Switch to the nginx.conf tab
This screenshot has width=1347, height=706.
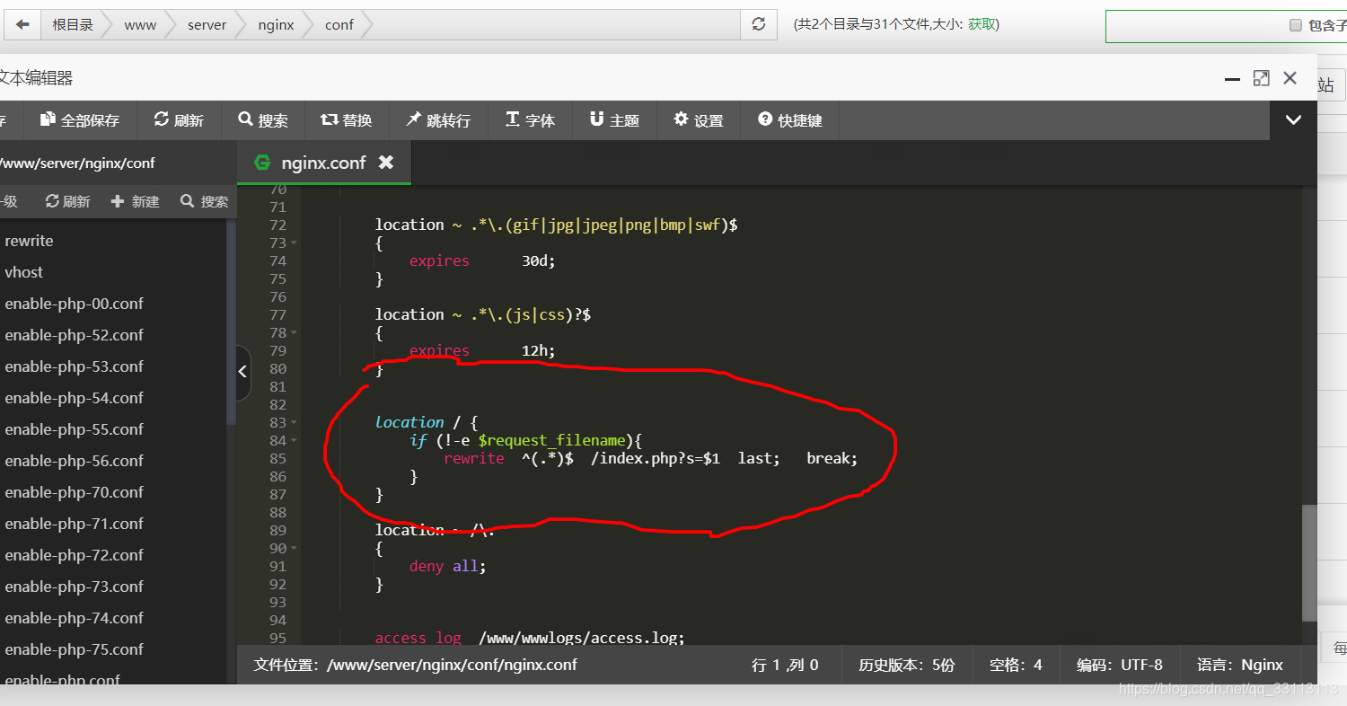pos(323,163)
